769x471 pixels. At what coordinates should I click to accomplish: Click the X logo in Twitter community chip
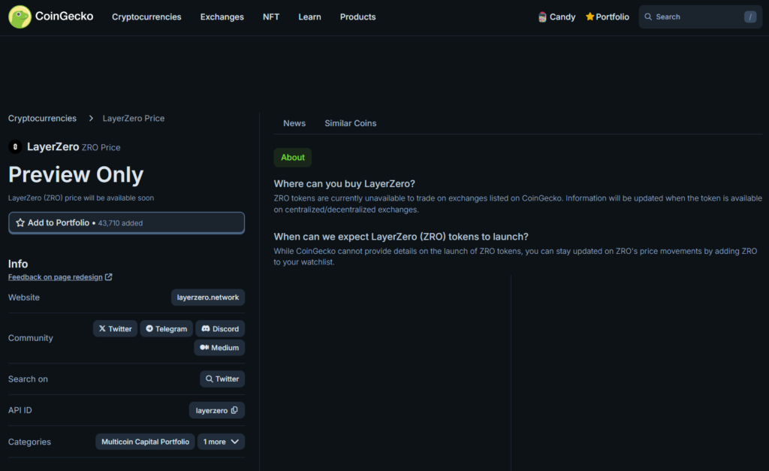[102, 329]
